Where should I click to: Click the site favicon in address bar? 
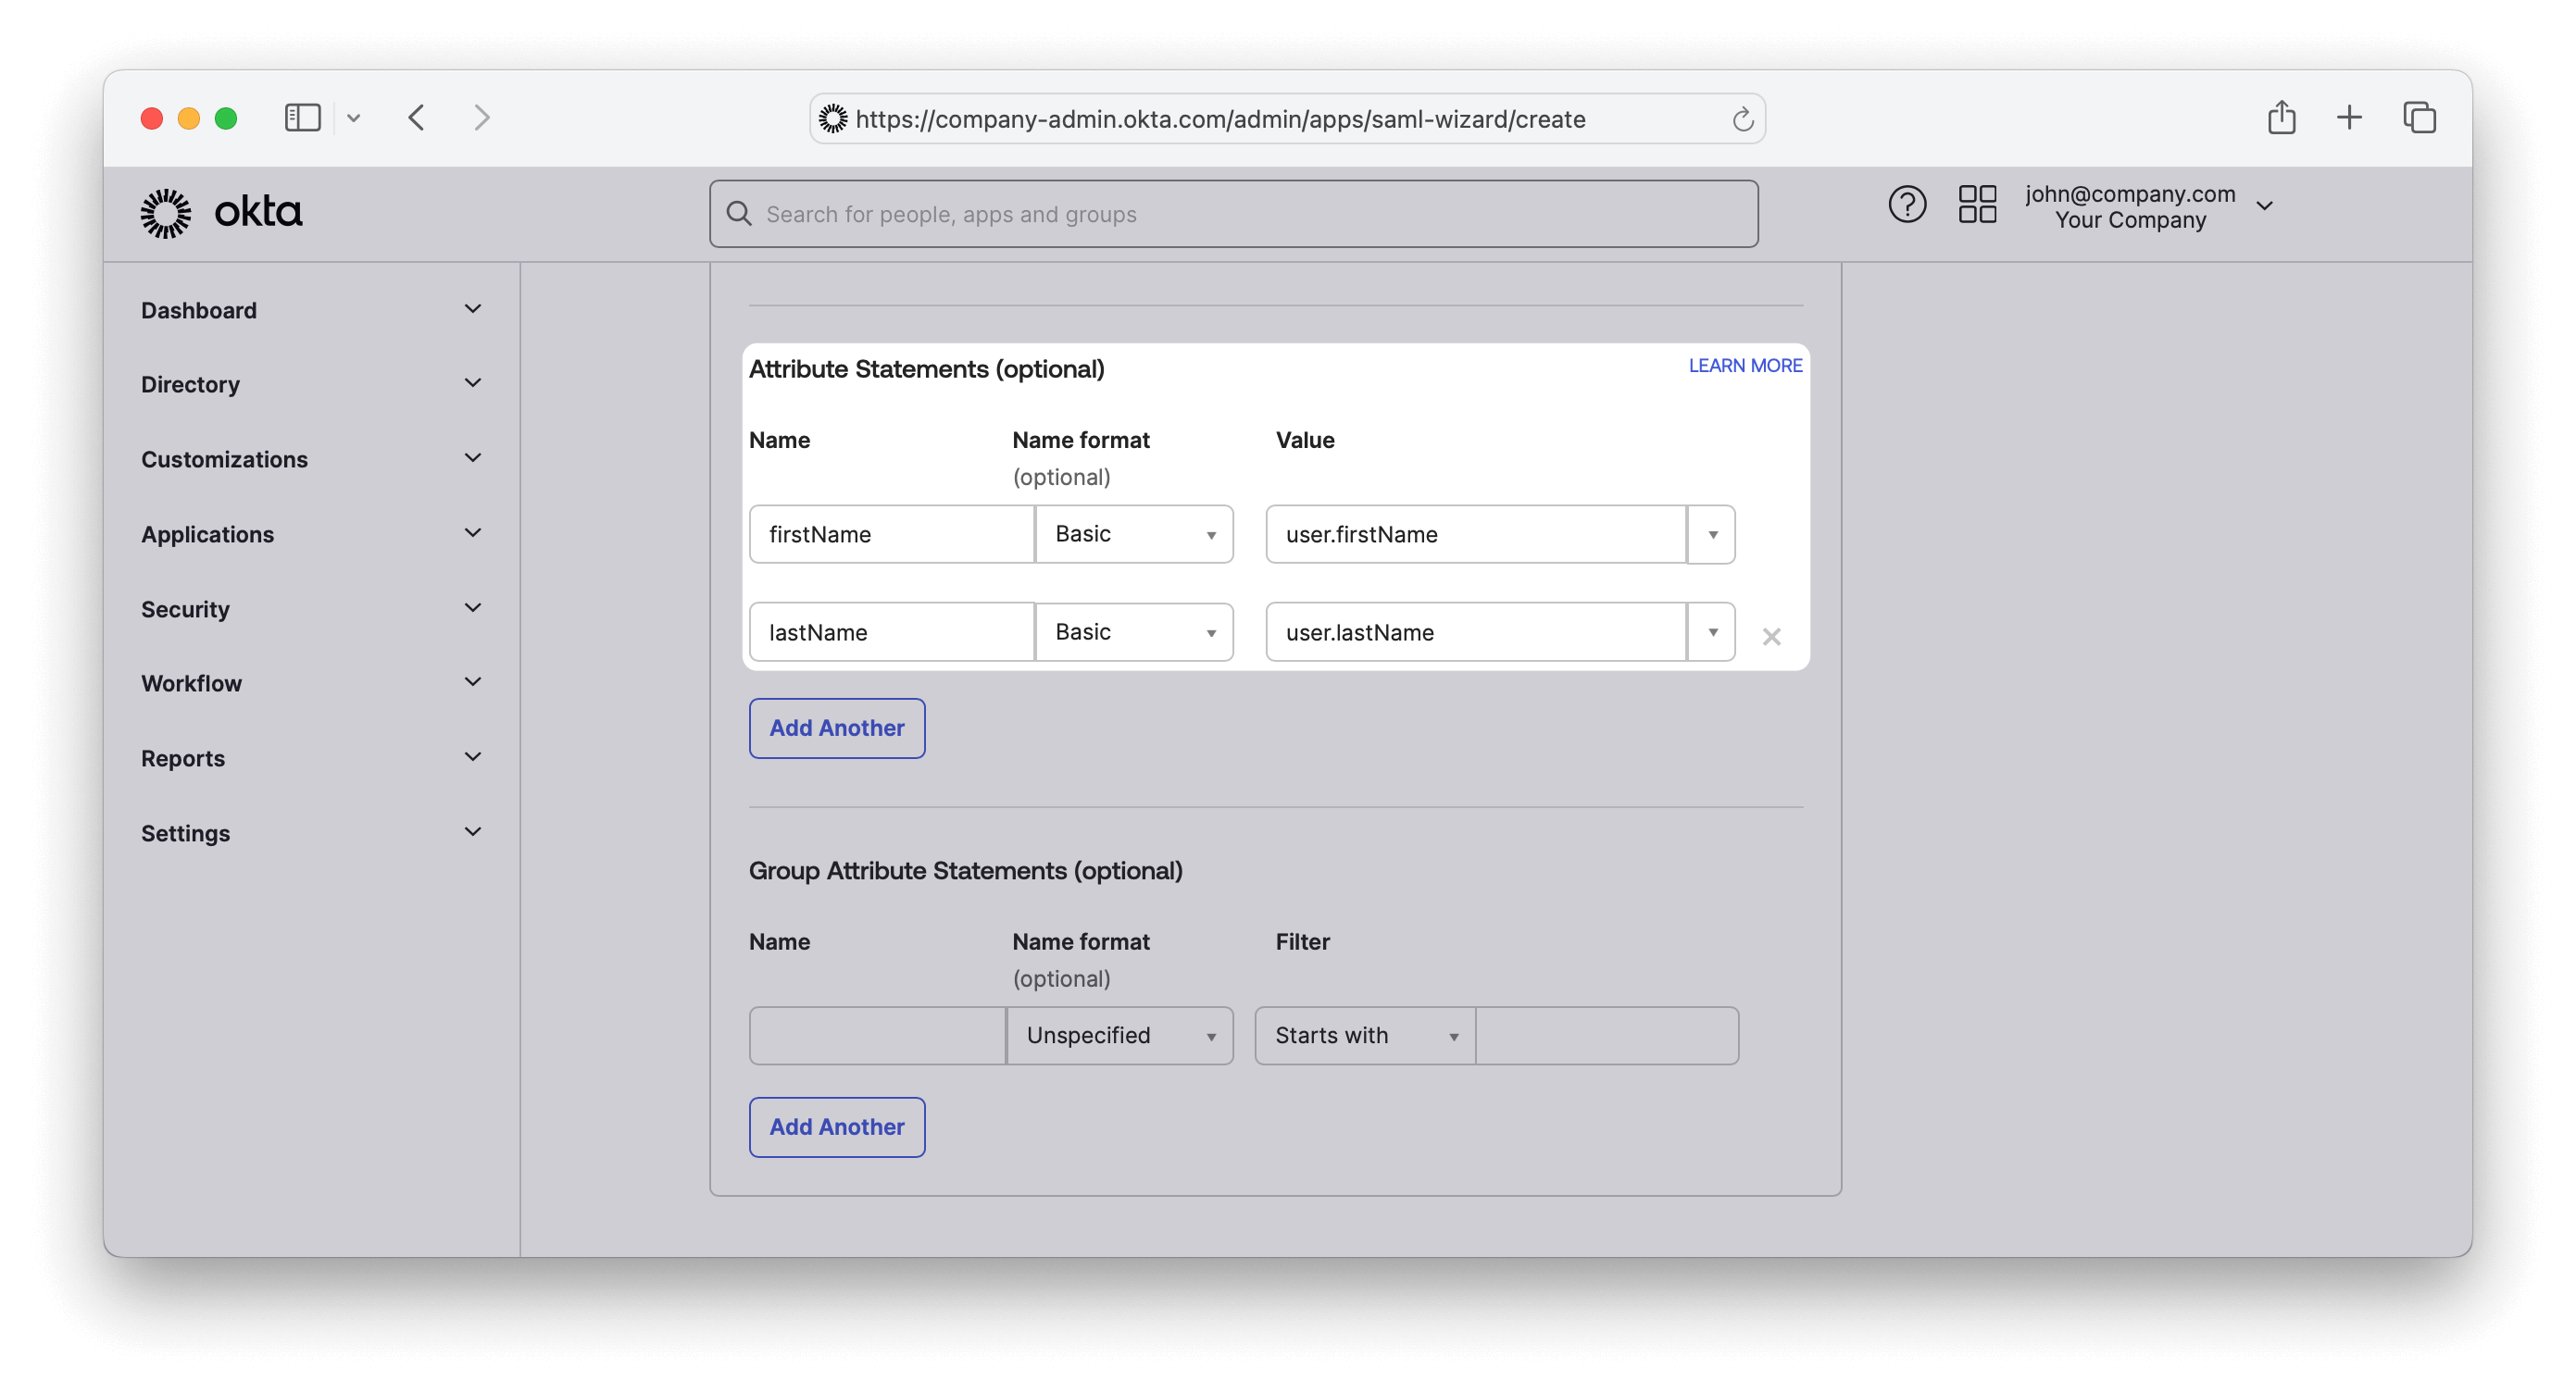tap(833, 119)
